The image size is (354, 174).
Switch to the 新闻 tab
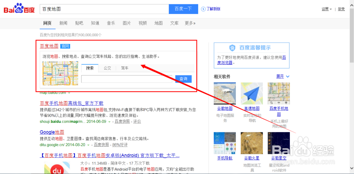tap(63, 23)
